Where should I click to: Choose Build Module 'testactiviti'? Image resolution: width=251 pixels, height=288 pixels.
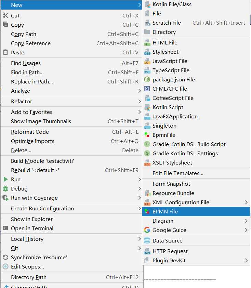pyautogui.click(x=71, y=161)
